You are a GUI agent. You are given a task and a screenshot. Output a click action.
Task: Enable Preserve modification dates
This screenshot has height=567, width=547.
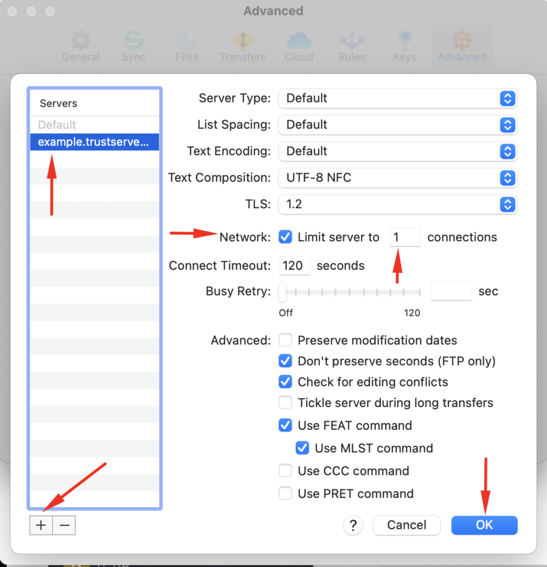point(285,340)
